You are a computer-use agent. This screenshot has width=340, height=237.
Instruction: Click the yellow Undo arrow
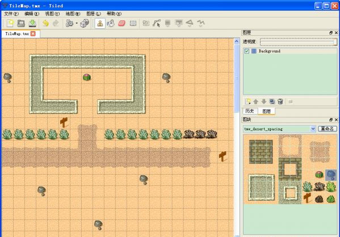[45, 23]
